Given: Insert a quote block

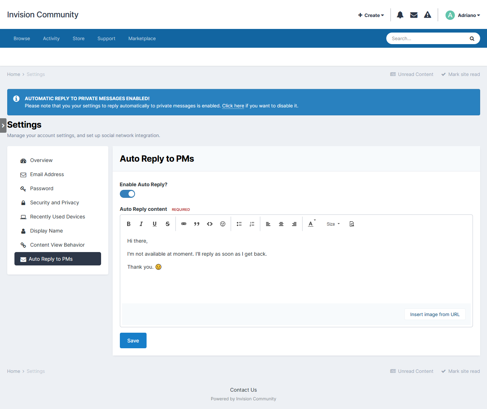Looking at the screenshot, I should (197, 224).
